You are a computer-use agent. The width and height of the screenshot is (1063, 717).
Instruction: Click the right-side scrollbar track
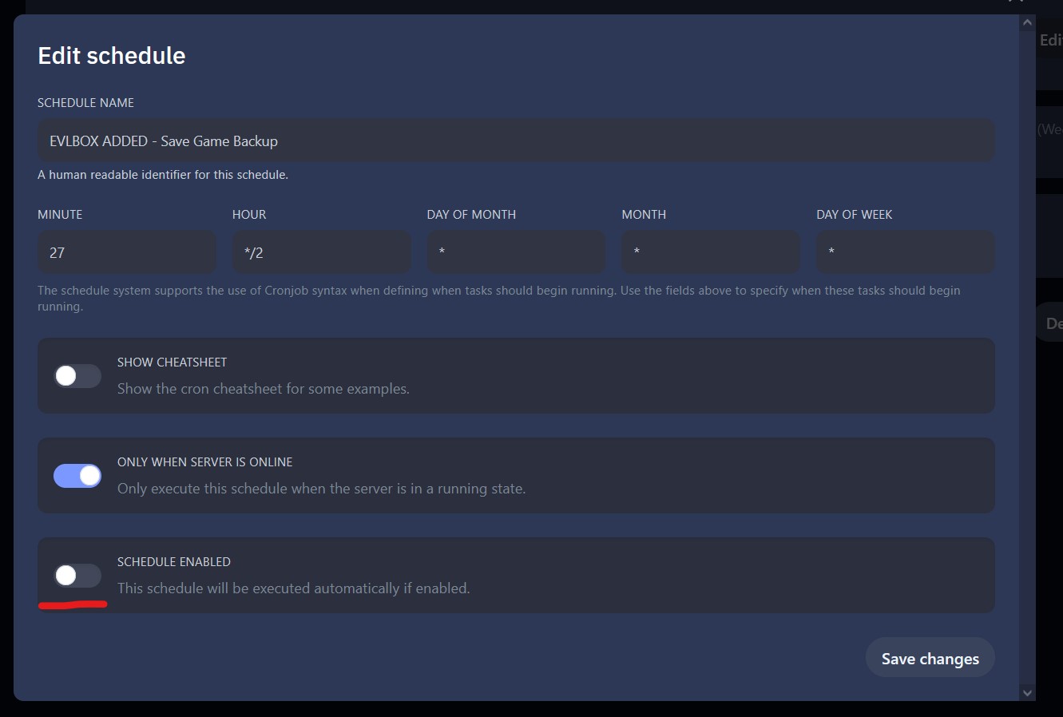click(x=1027, y=359)
